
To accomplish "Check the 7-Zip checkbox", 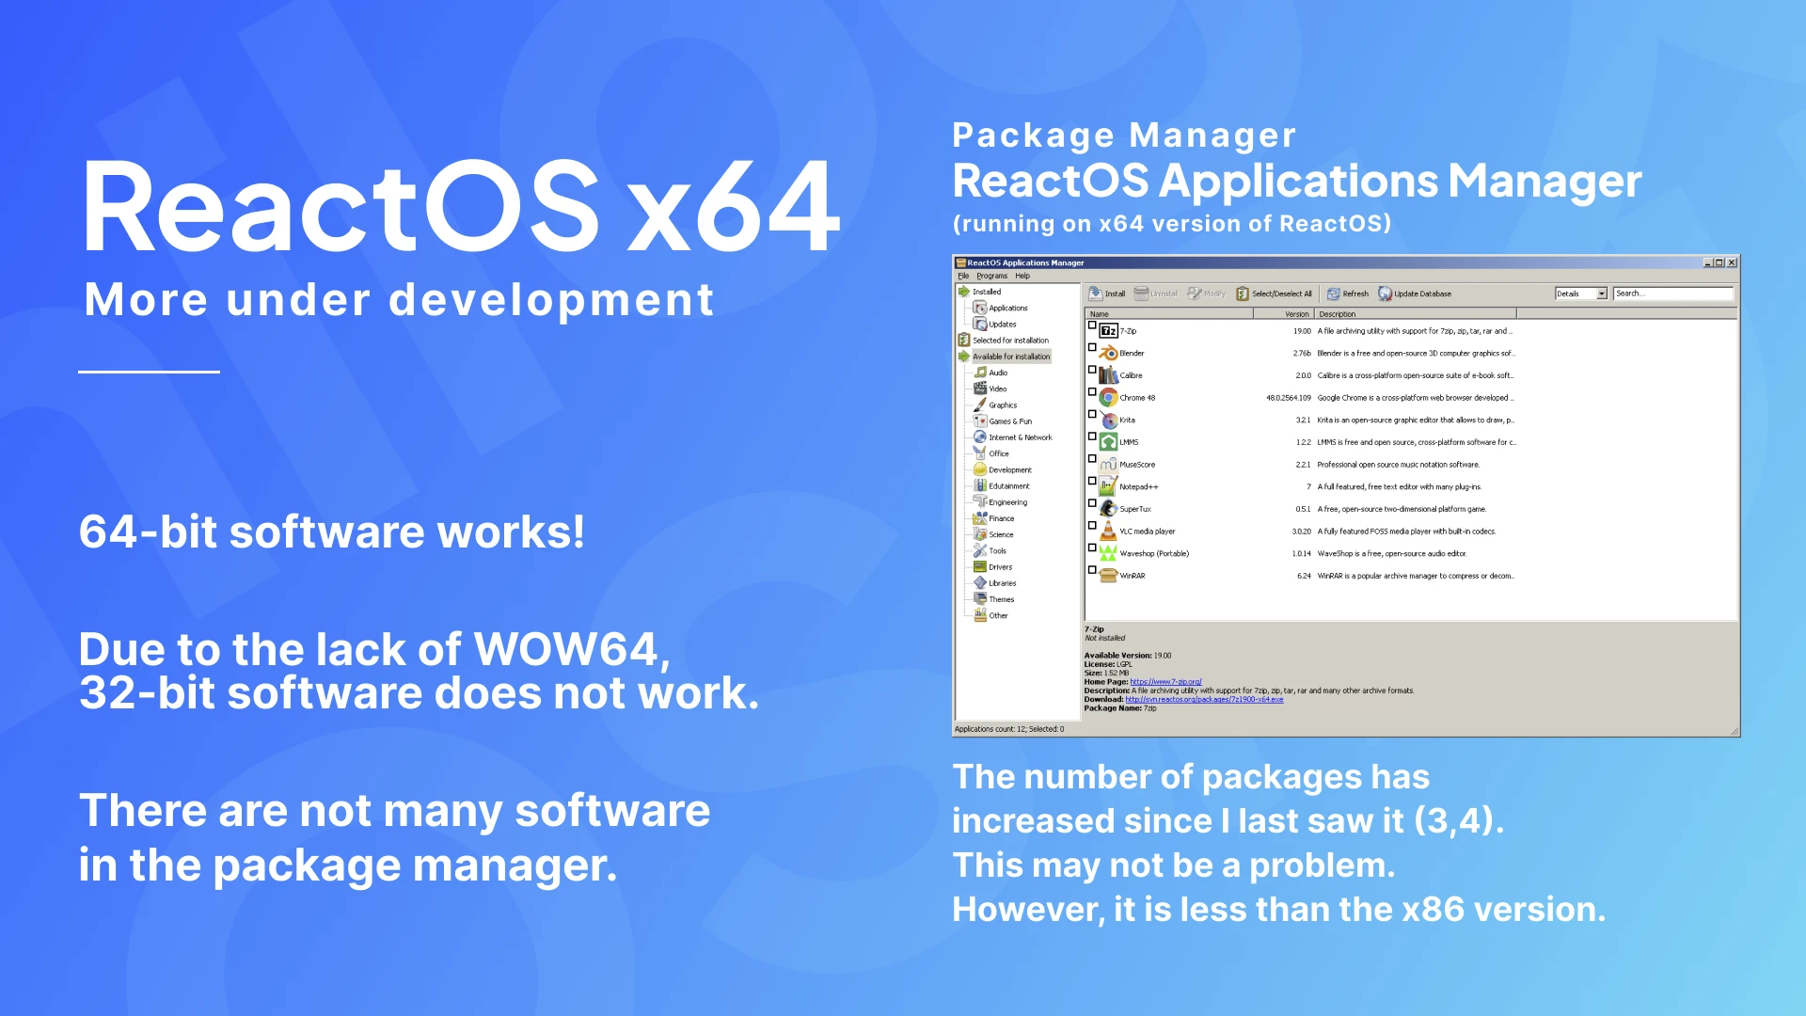I will pyautogui.click(x=1092, y=325).
